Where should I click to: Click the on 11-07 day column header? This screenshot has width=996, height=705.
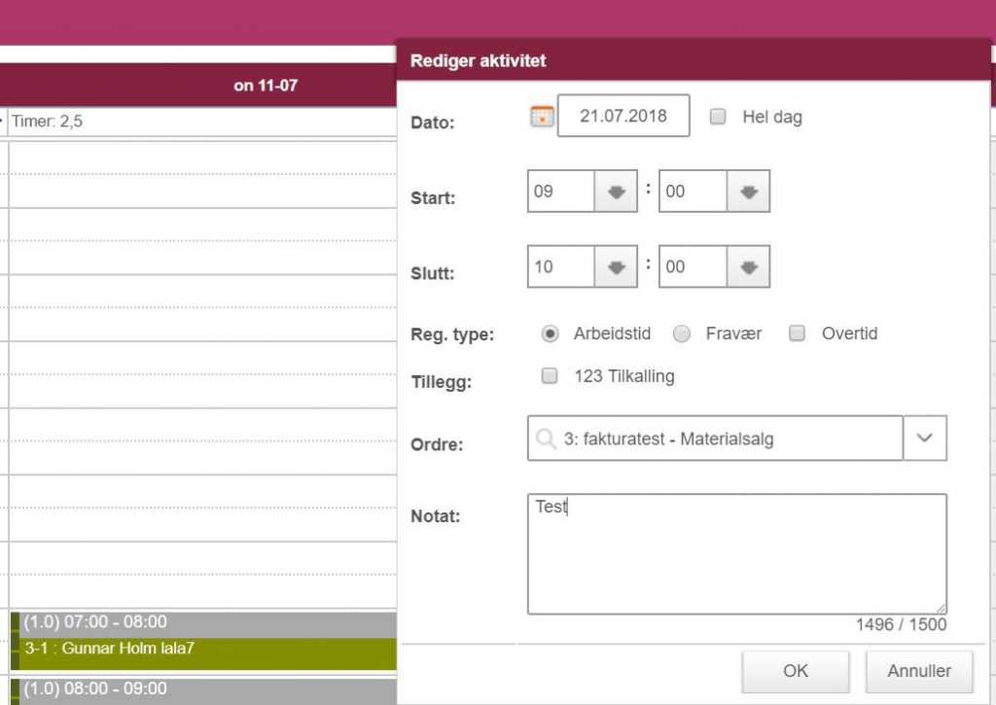(266, 86)
